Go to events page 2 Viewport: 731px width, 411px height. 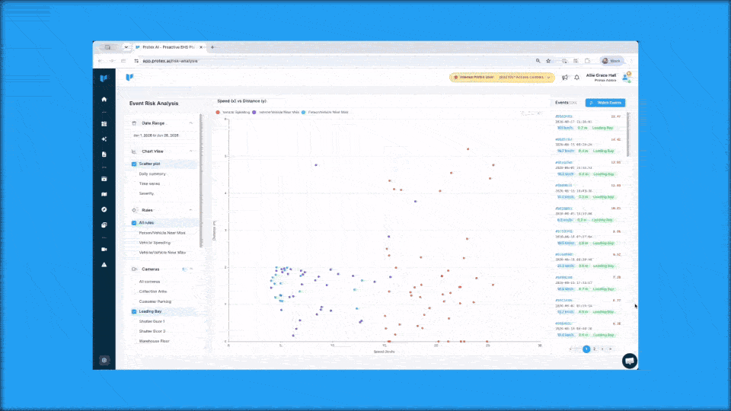click(595, 349)
